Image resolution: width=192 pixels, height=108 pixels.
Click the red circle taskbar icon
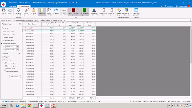pos(53,105)
